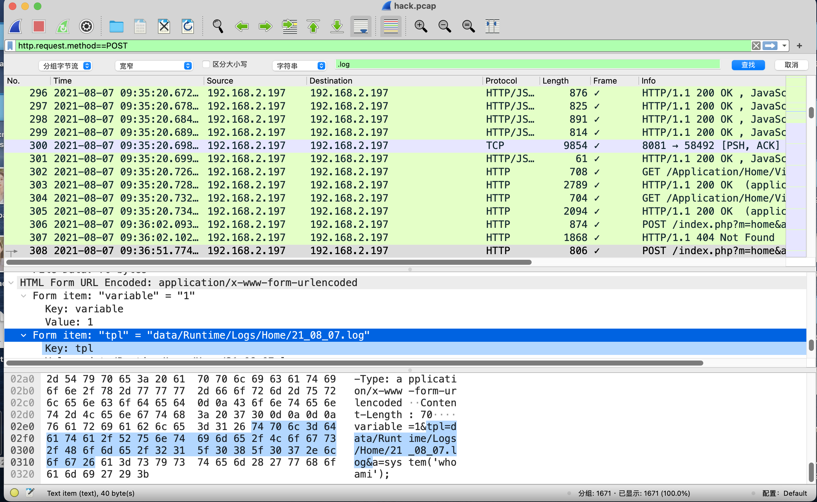The height and width of the screenshot is (502, 817).
Task: Click the 取消 cancel button
Action: pos(791,65)
